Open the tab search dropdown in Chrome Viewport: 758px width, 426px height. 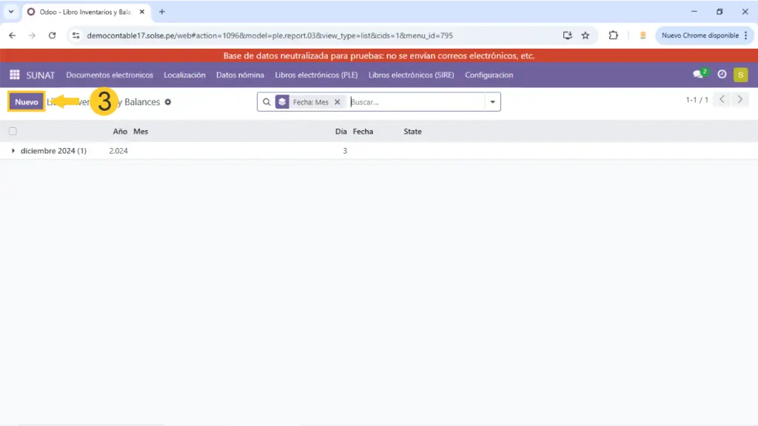10,12
